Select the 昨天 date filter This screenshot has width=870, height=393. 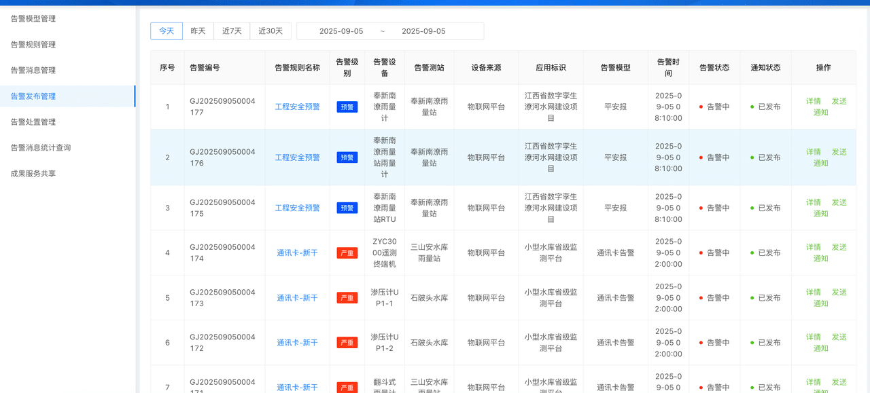[198, 31]
